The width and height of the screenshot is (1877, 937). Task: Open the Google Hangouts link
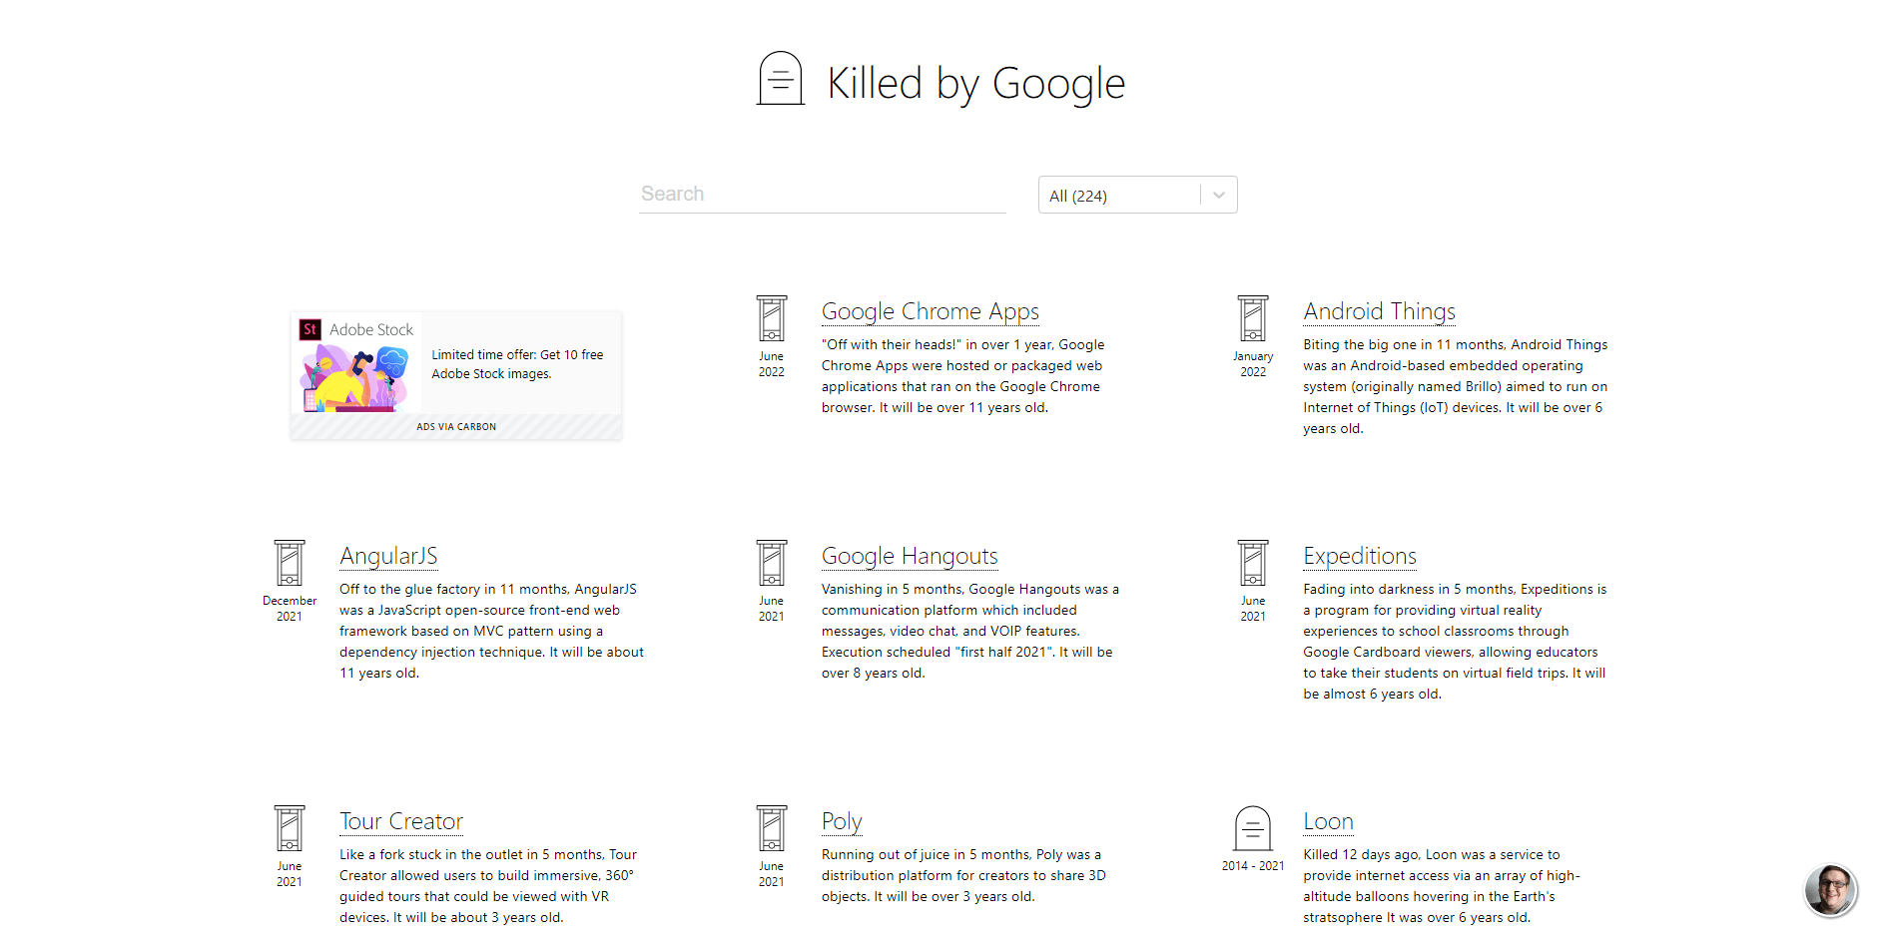click(910, 556)
